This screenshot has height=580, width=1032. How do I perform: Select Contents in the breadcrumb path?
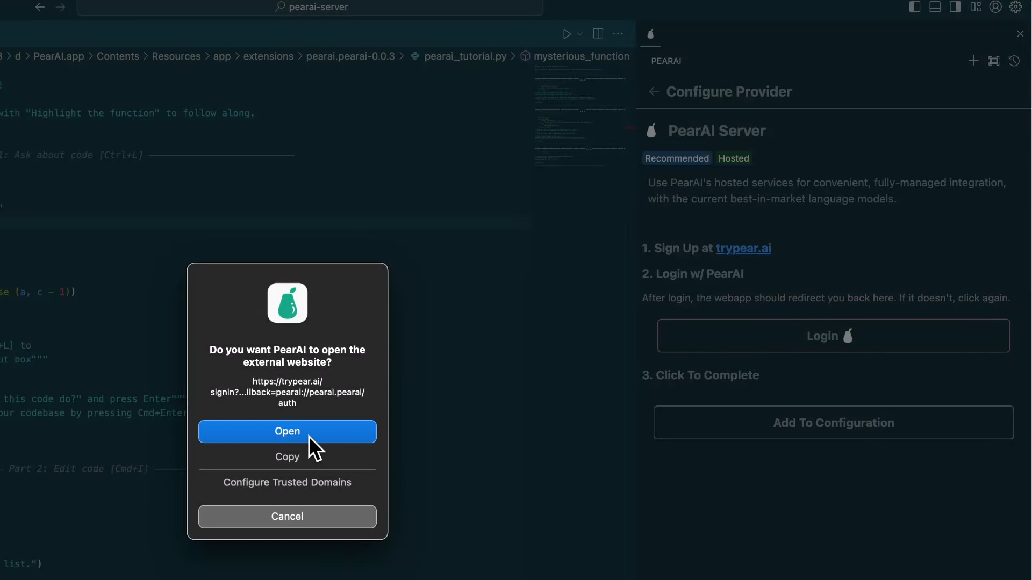pyautogui.click(x=118, y=56)
